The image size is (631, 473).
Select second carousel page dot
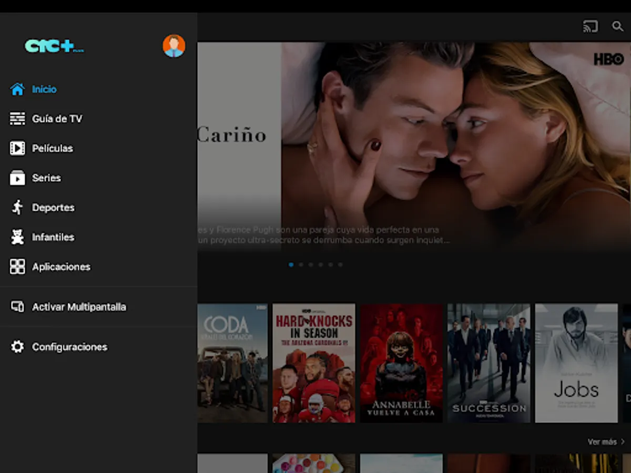pyautogui.click(x=301, y=265)
